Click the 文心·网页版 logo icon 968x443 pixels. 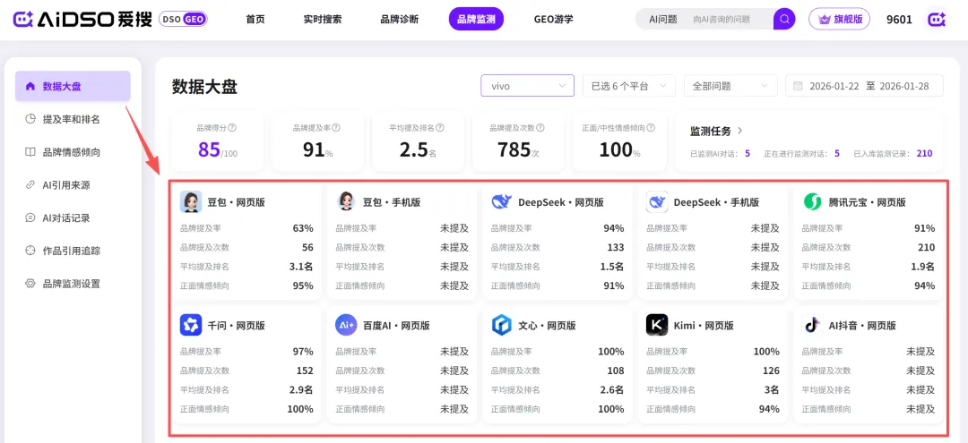click(x=502, y=325)
